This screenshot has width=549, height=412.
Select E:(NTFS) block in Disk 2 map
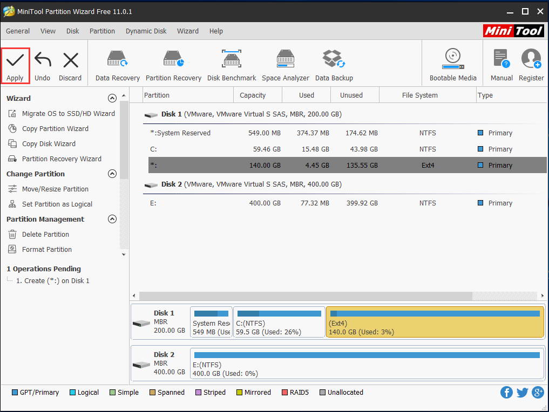point(367,363)
